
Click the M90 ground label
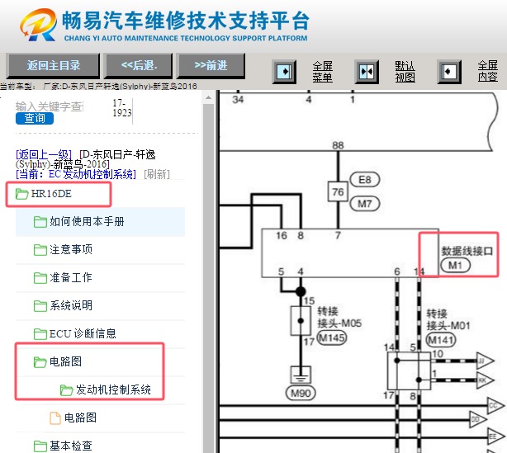(301, 394)
